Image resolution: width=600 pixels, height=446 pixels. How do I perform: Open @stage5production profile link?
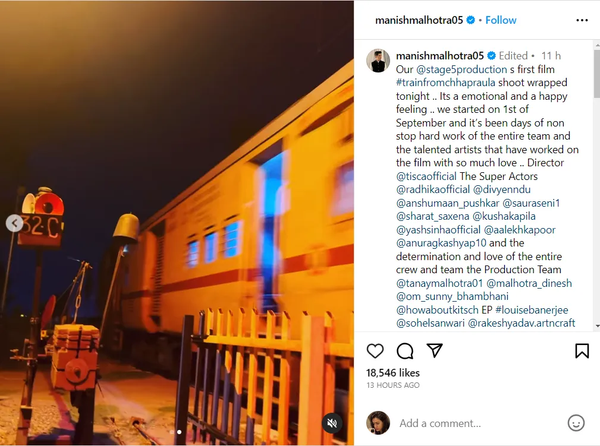point(461,69)
